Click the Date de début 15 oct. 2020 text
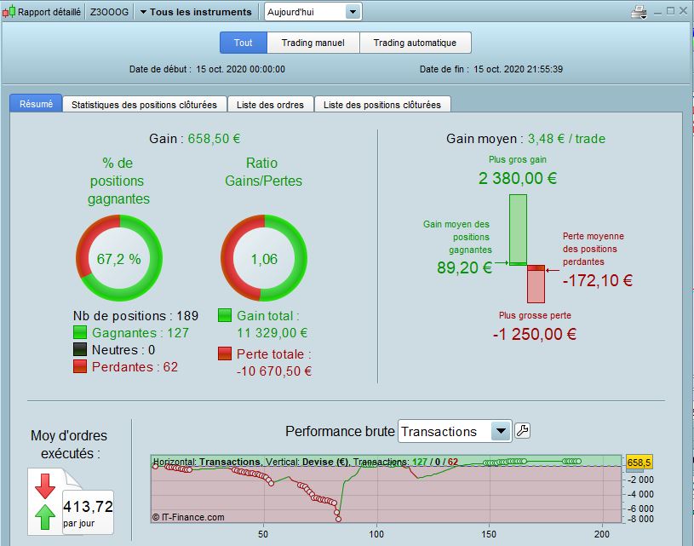The width and height of the screenshot is (694, 546). 207,69
